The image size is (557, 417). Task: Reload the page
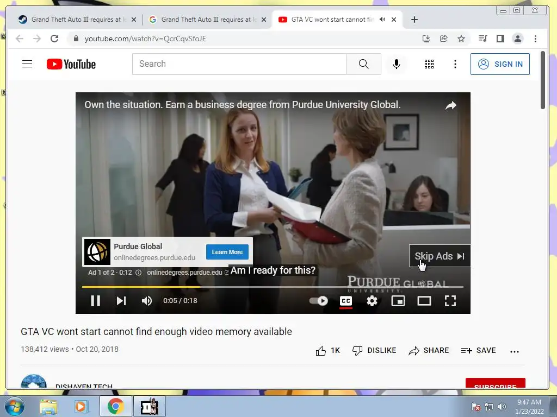(x=54, y=39)
